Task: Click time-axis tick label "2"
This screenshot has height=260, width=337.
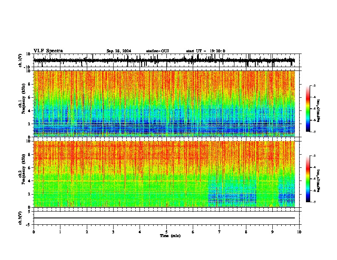Action: [x=87, y=232]
